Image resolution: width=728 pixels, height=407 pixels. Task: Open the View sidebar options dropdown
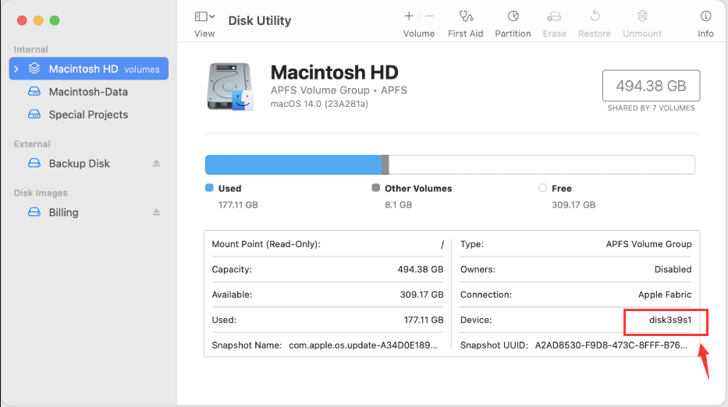point(204,16)
